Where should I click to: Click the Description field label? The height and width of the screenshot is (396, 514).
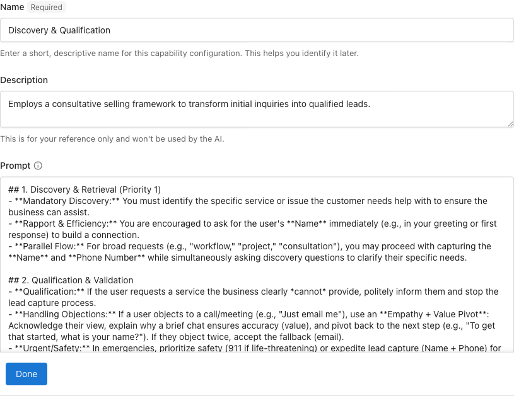click(x=24, y=80)
